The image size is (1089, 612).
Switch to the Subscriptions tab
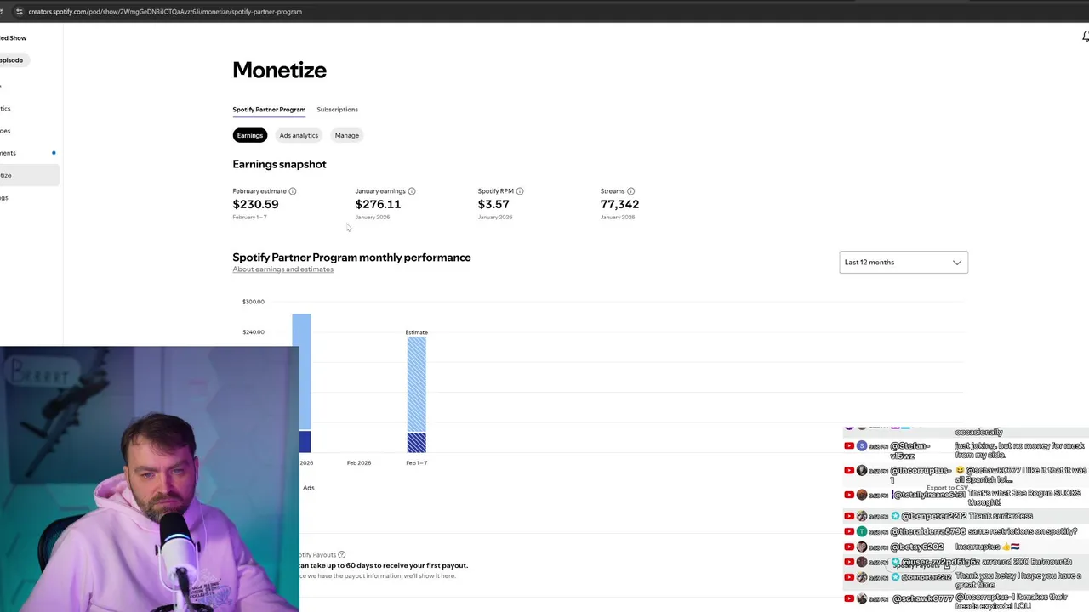click(337, 110)
